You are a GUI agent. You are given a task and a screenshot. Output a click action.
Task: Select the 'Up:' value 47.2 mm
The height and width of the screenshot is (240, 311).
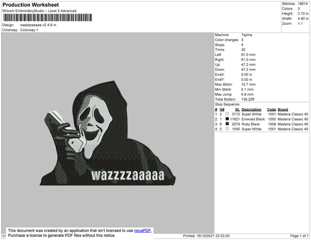pyautogui.click(x=248, y=65)
